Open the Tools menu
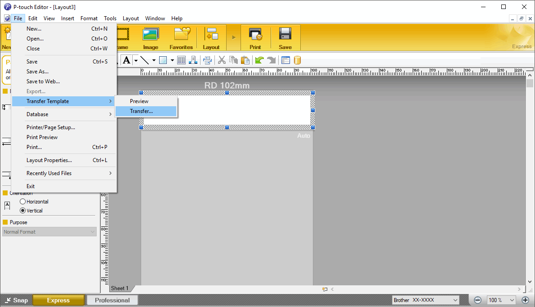The image size is (535, 307). point(110,18)
